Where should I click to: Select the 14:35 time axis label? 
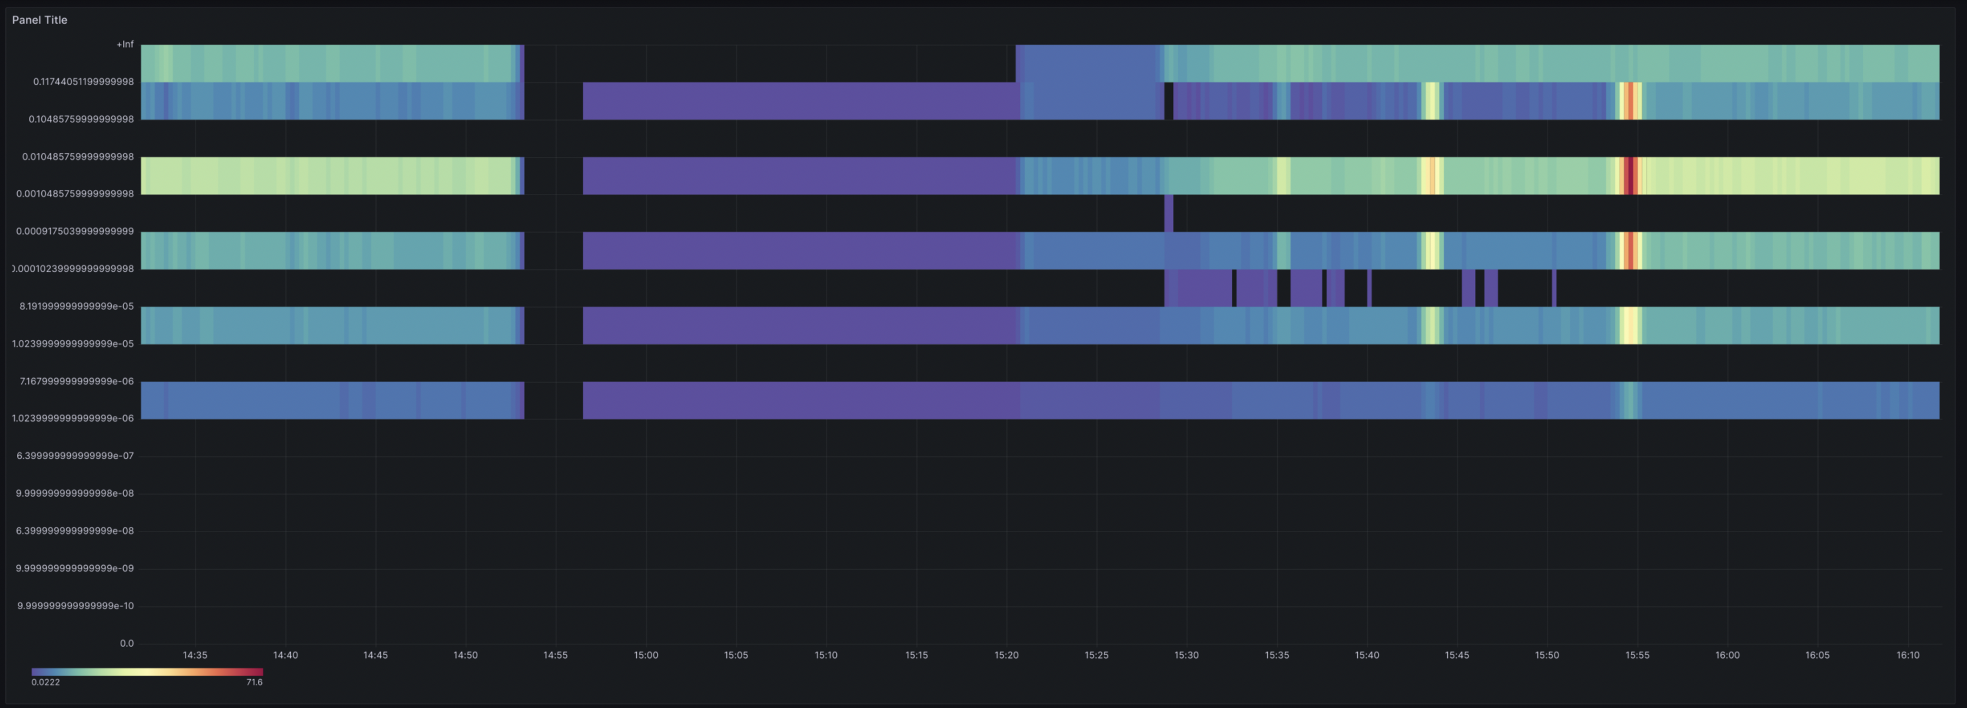[195, 654]
